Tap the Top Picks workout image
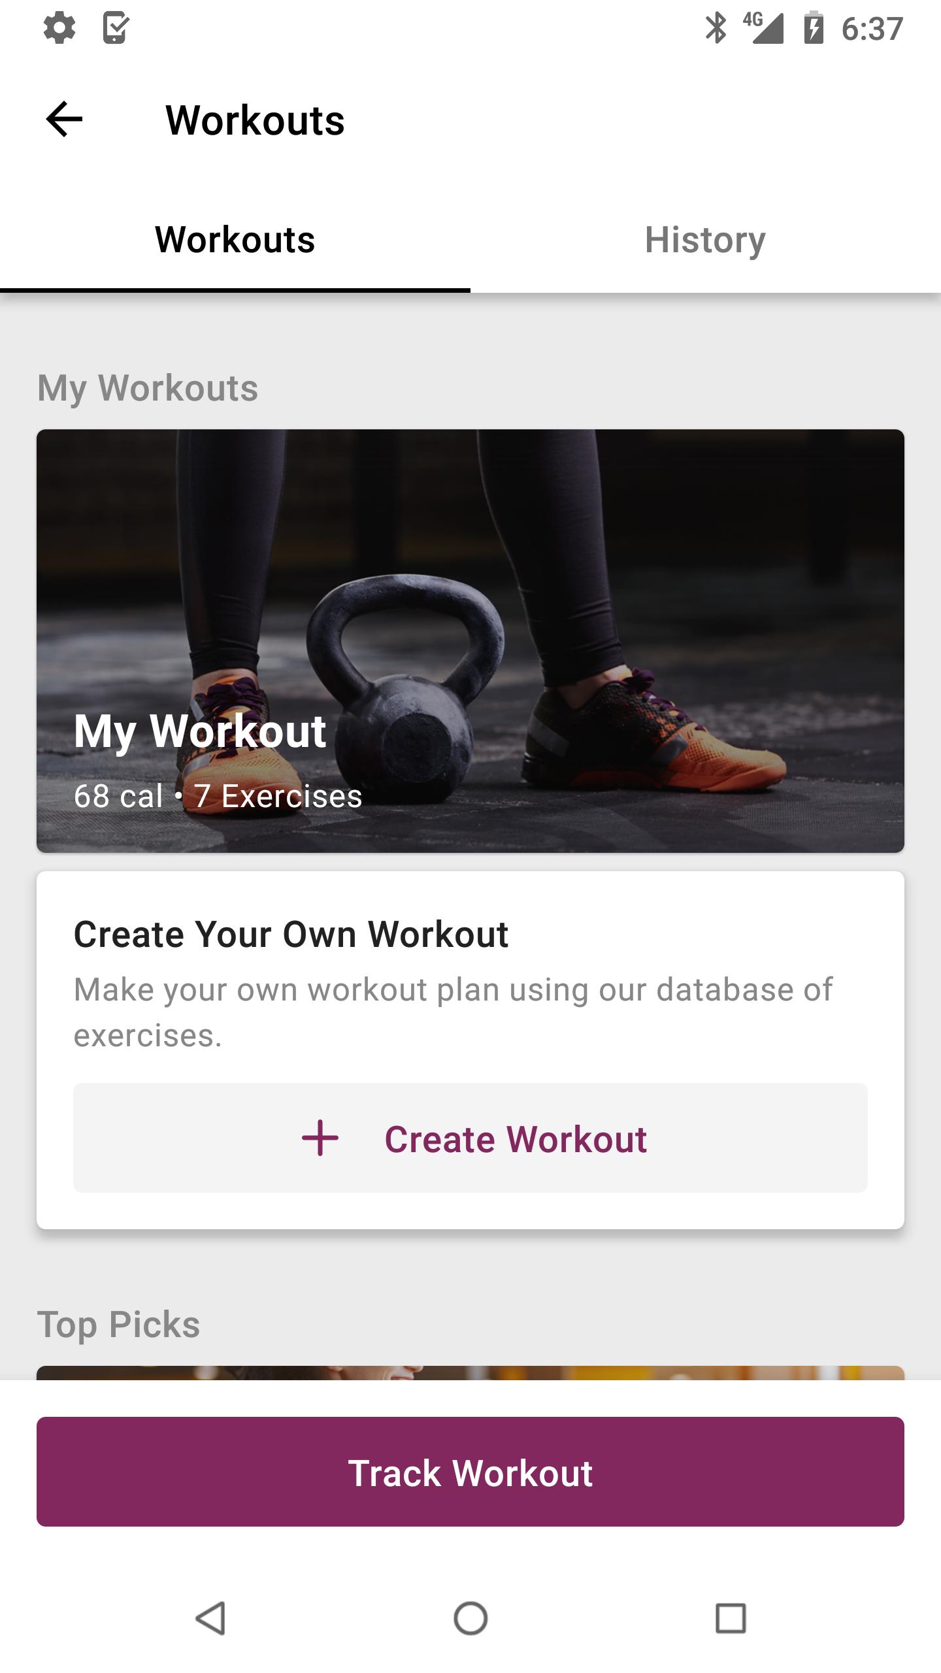 pyautogui.click(x=470, y=1372)
